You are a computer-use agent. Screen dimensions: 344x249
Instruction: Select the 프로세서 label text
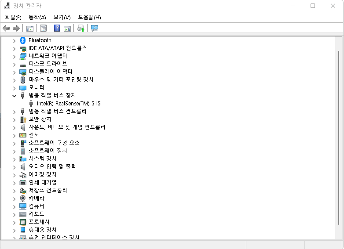[x=39, y=222]
